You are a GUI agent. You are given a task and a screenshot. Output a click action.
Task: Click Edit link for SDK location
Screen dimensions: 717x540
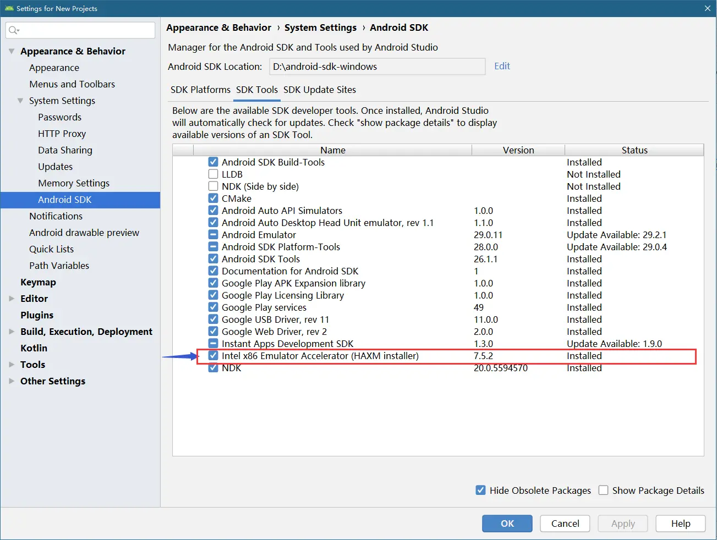(x=502, y=66)
